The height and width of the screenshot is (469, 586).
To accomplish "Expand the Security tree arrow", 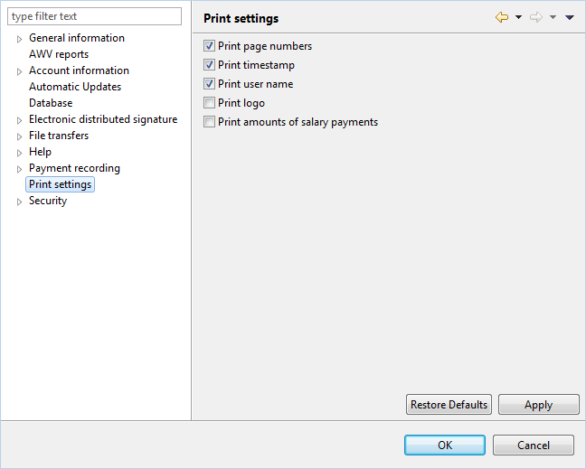I will (19, 202).
